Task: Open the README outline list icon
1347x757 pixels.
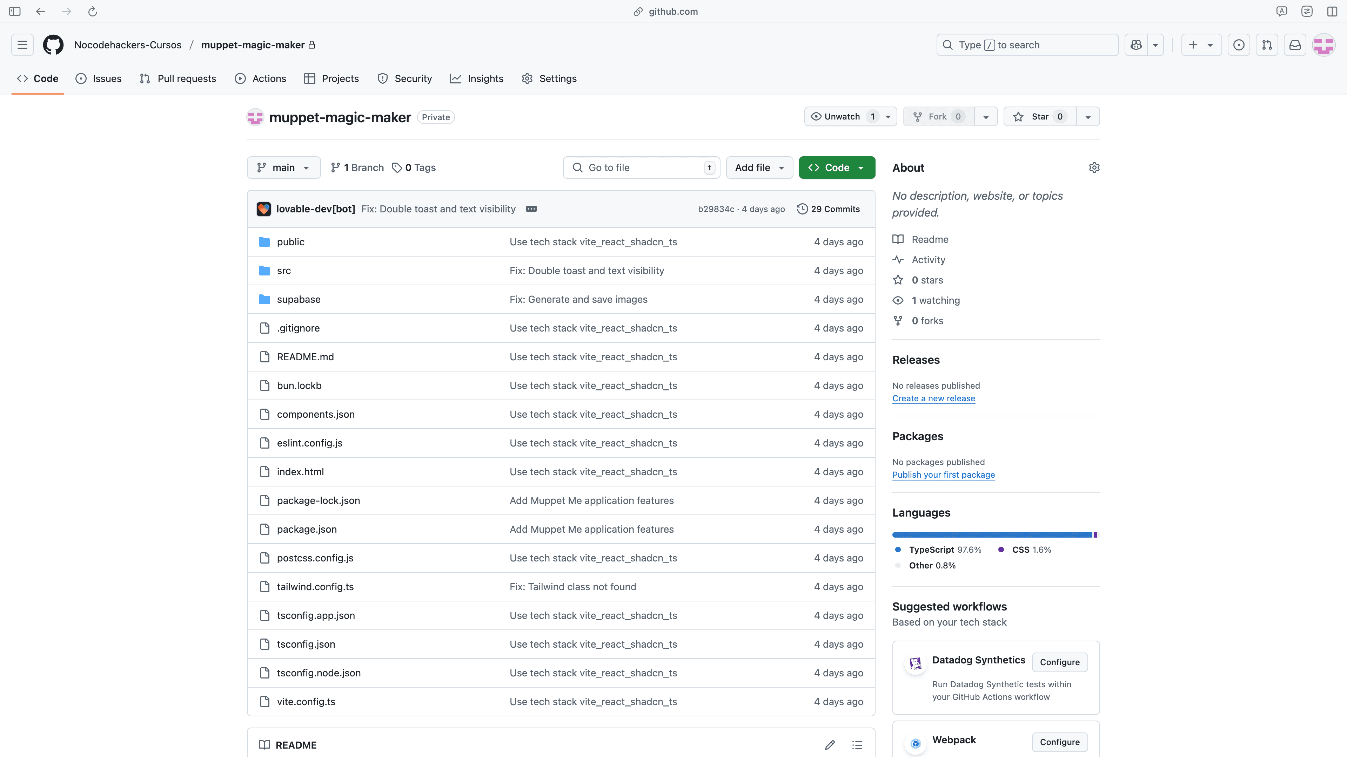Action: pos(857,745)
